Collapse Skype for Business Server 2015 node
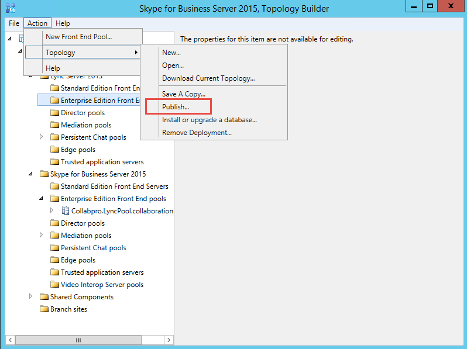This screenshot has height=349, width=467. [30, 174]
